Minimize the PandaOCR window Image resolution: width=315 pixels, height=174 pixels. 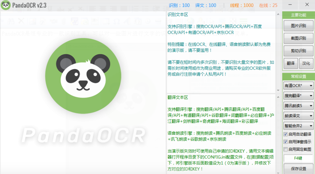click(x=290, y=5)
